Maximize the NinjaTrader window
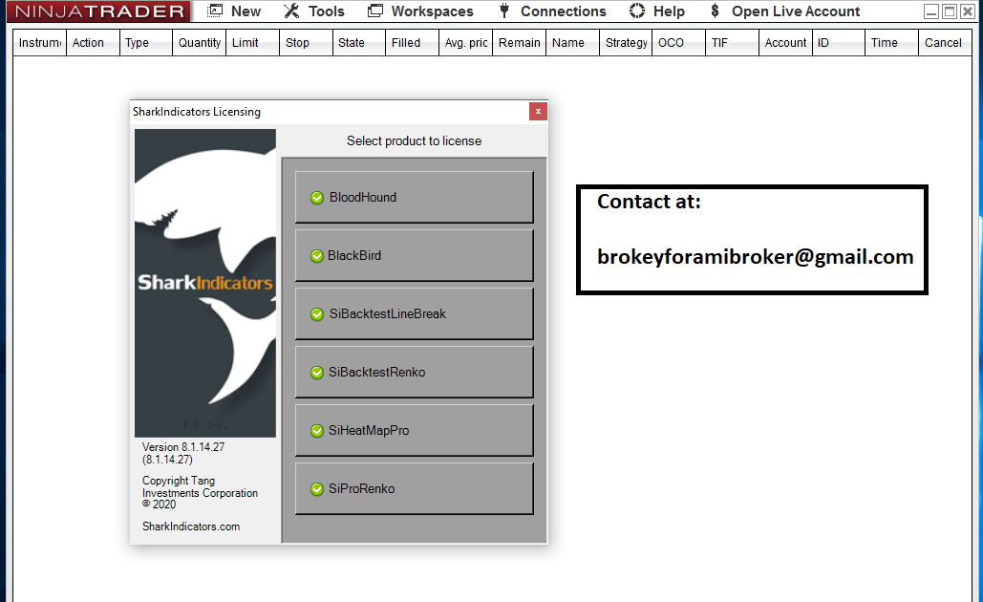Screen dimensions: 983x602 [950, 11]
